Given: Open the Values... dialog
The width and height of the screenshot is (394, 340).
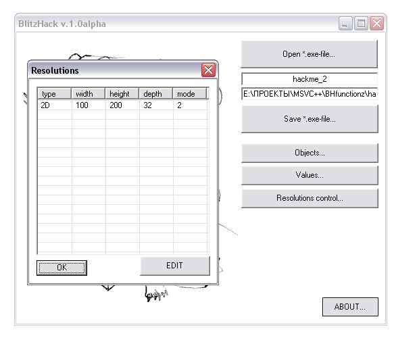Looking at the screenshot, I should [x=310, y=175].
